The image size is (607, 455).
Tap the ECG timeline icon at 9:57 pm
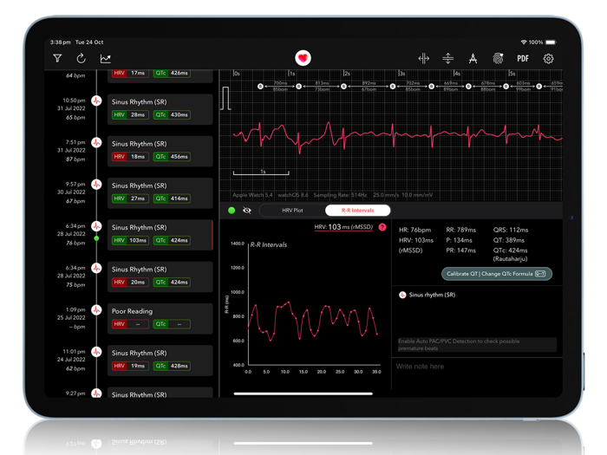pyautogui.click(x=96, y=185)
